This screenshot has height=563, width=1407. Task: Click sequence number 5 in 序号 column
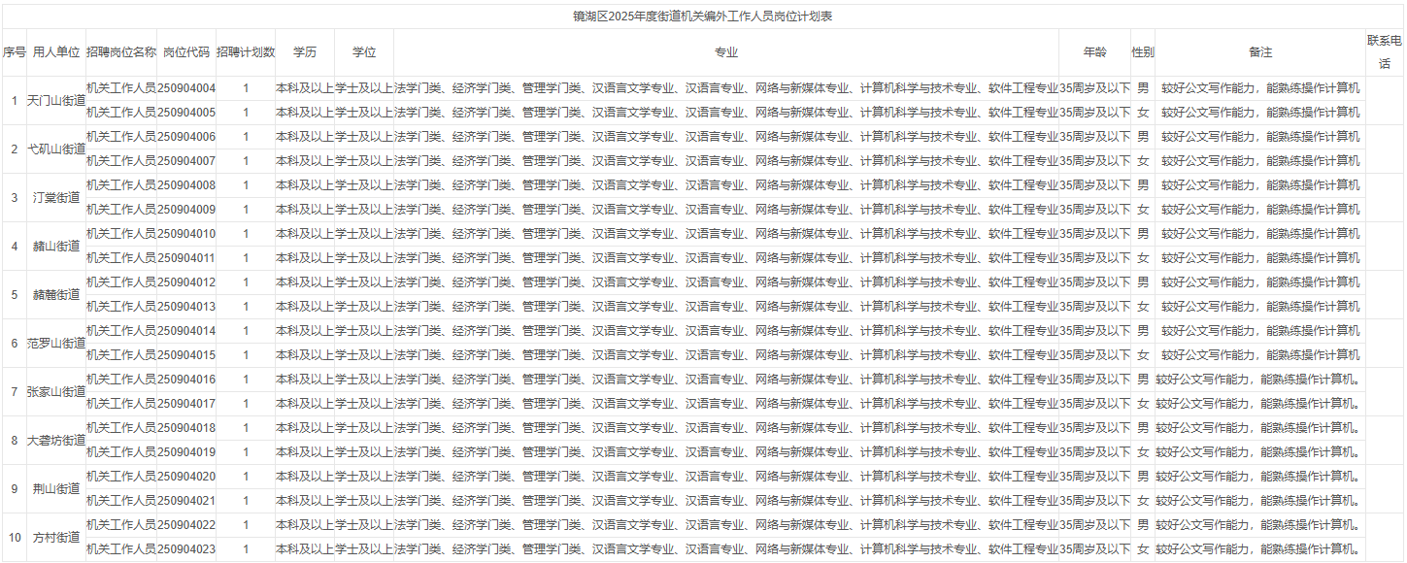pyautogui.click(x=14, y=294)
